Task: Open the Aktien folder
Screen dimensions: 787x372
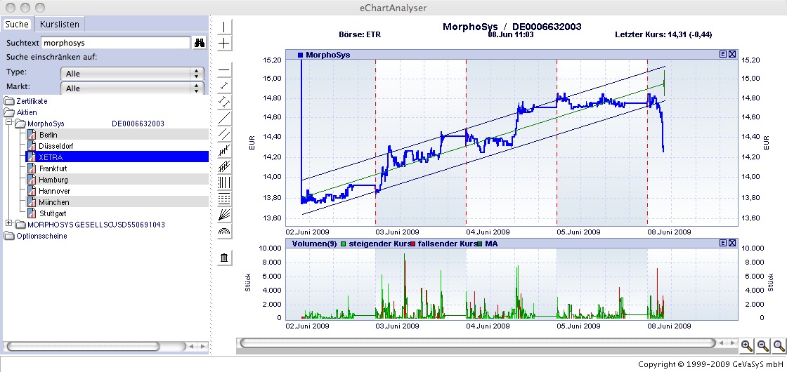Action: point(20,112)
